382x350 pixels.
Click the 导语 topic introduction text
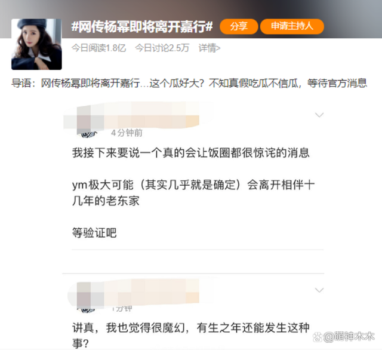(189, 84)
